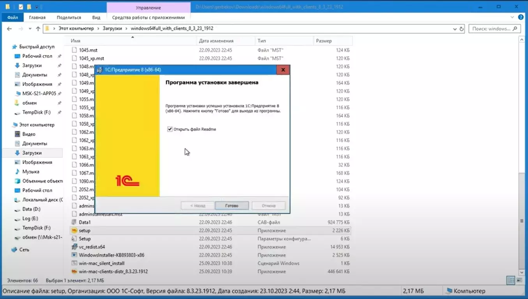Open the quick access toolbar customize dropdown
Viewport: 528px width, 299px height.
click(37, 7)
